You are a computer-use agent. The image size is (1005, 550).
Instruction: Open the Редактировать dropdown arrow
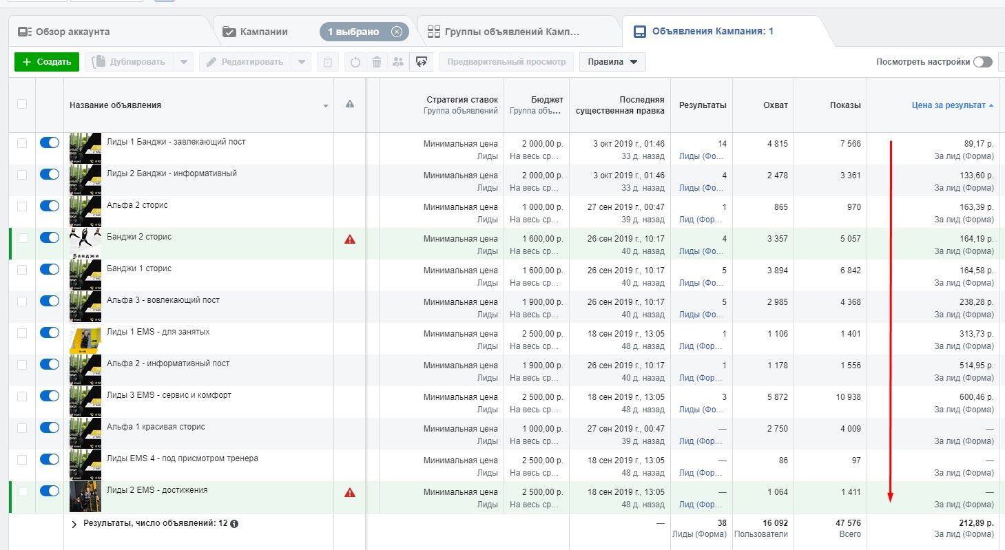click(x=301, y=62)
